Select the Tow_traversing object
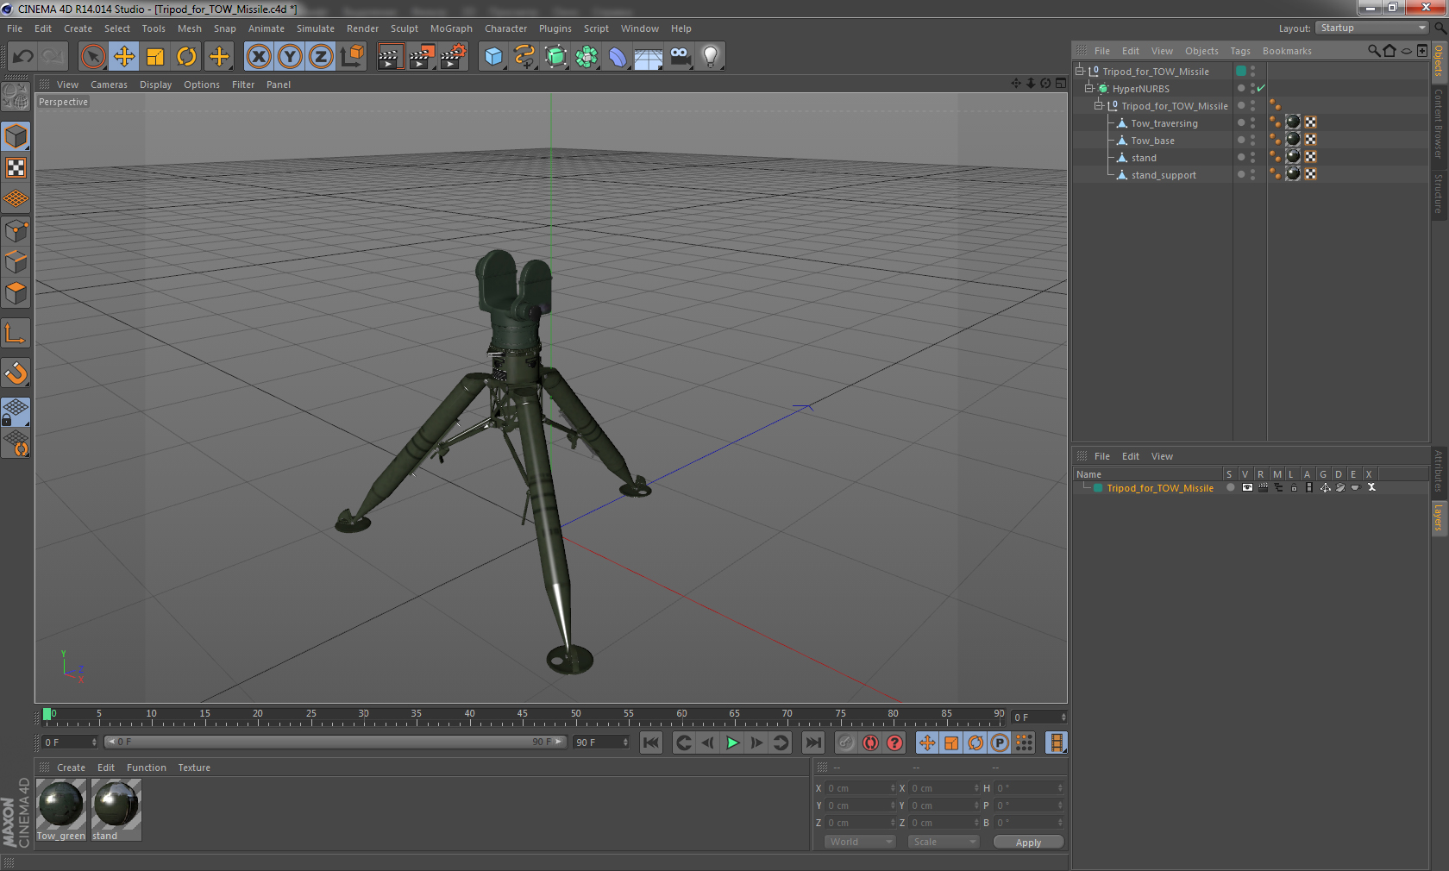 coord(1164,123)
